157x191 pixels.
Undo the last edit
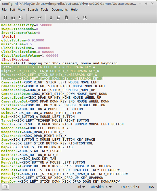point(32,18)
